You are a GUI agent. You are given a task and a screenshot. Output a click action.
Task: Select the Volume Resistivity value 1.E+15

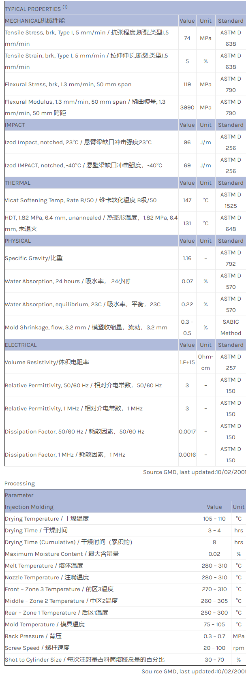(x=187, y=362)
